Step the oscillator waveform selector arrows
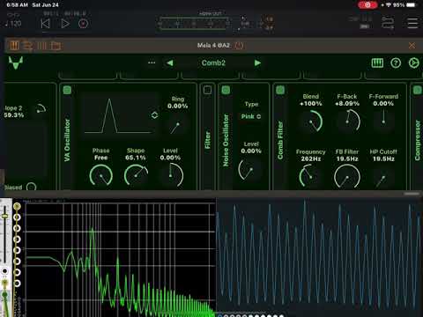The width and height of the screenshot is (423, 317). tap(155, 115)
